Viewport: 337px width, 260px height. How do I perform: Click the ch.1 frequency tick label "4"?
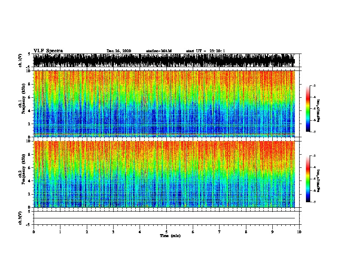29,111
